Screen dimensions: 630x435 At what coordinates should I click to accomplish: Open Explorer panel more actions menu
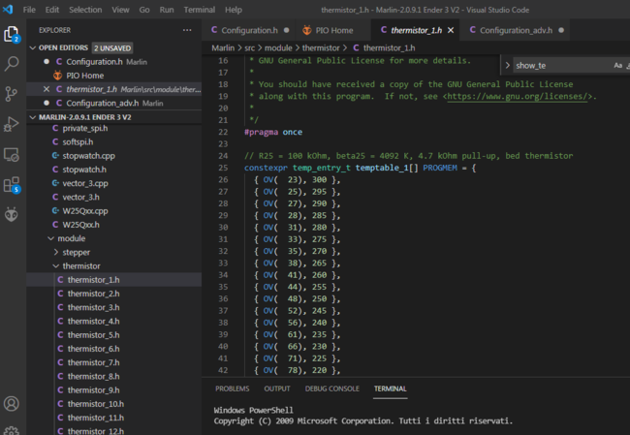pyautogui.click(x=187, y=30)
